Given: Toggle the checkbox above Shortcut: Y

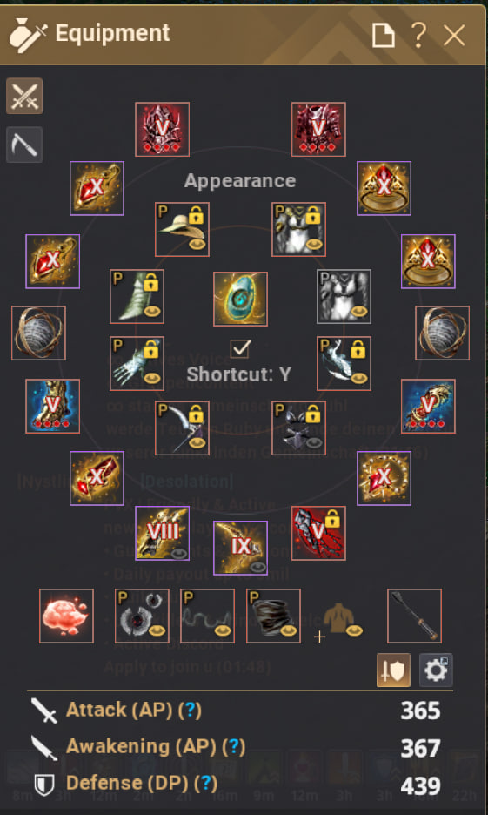Looking at the screenshot, I should tap(240, 348).
